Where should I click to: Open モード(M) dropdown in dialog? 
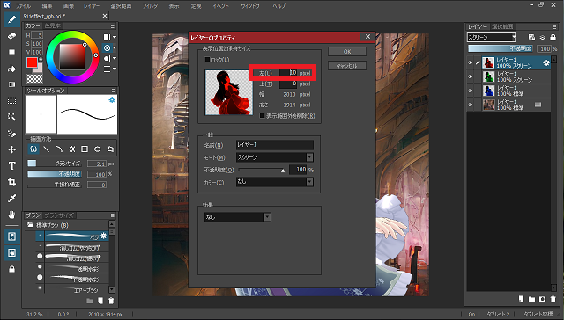coord(274,157)
